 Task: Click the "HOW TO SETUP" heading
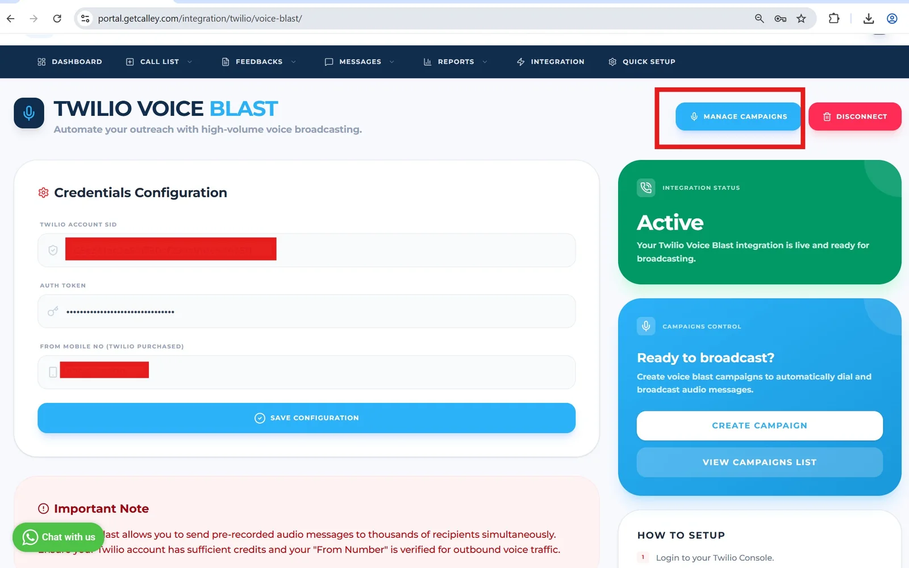click(681, 535)
